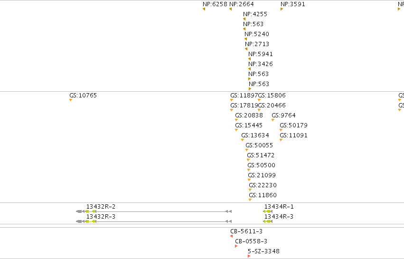Select the GS:50055 label

[x=259, y=145]
